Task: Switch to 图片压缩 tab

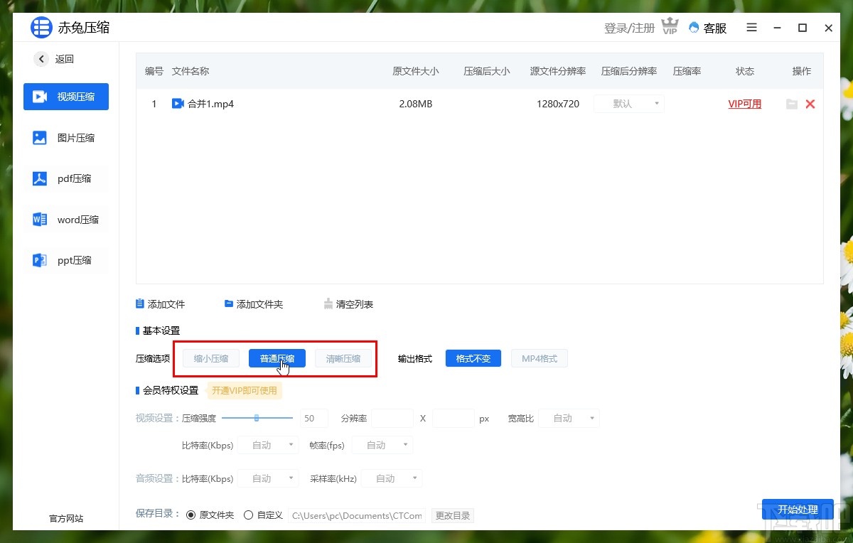Action: [x=66, y=138]
